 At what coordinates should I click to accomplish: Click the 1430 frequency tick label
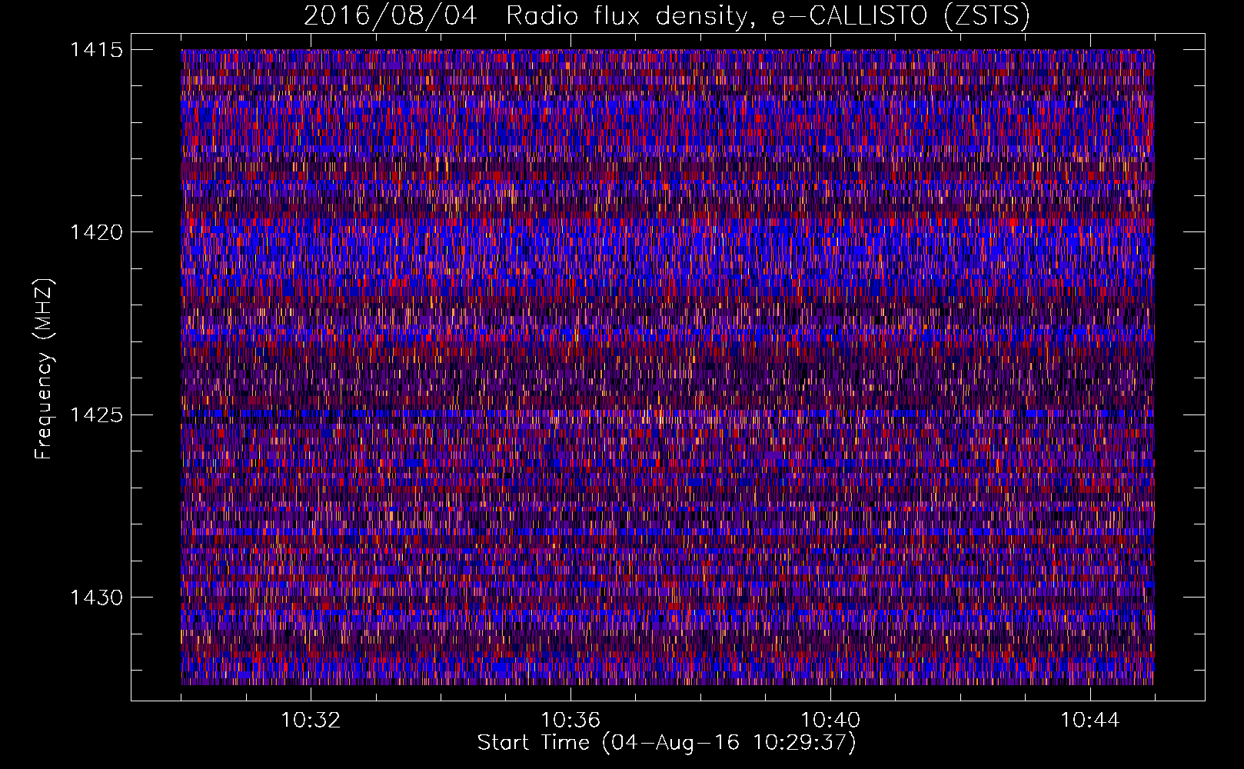pos(96,598)
